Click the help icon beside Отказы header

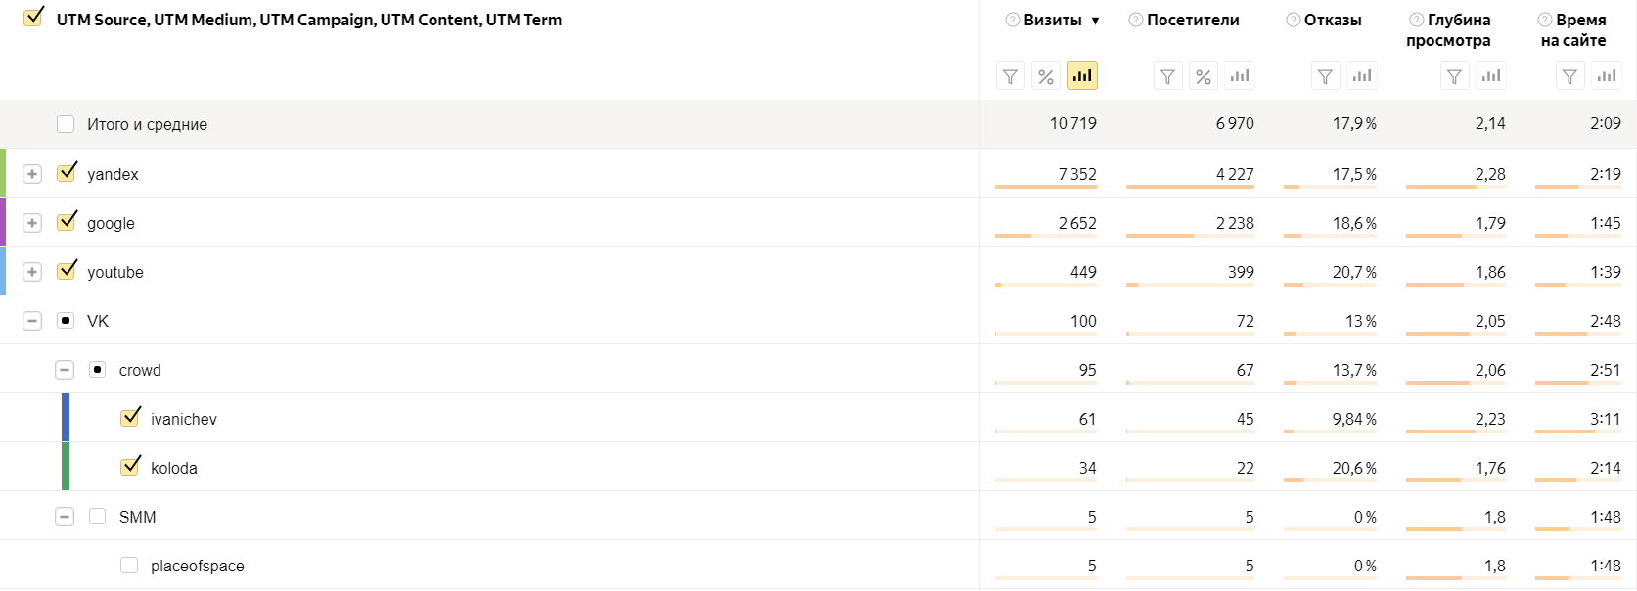coord(1294,20)
